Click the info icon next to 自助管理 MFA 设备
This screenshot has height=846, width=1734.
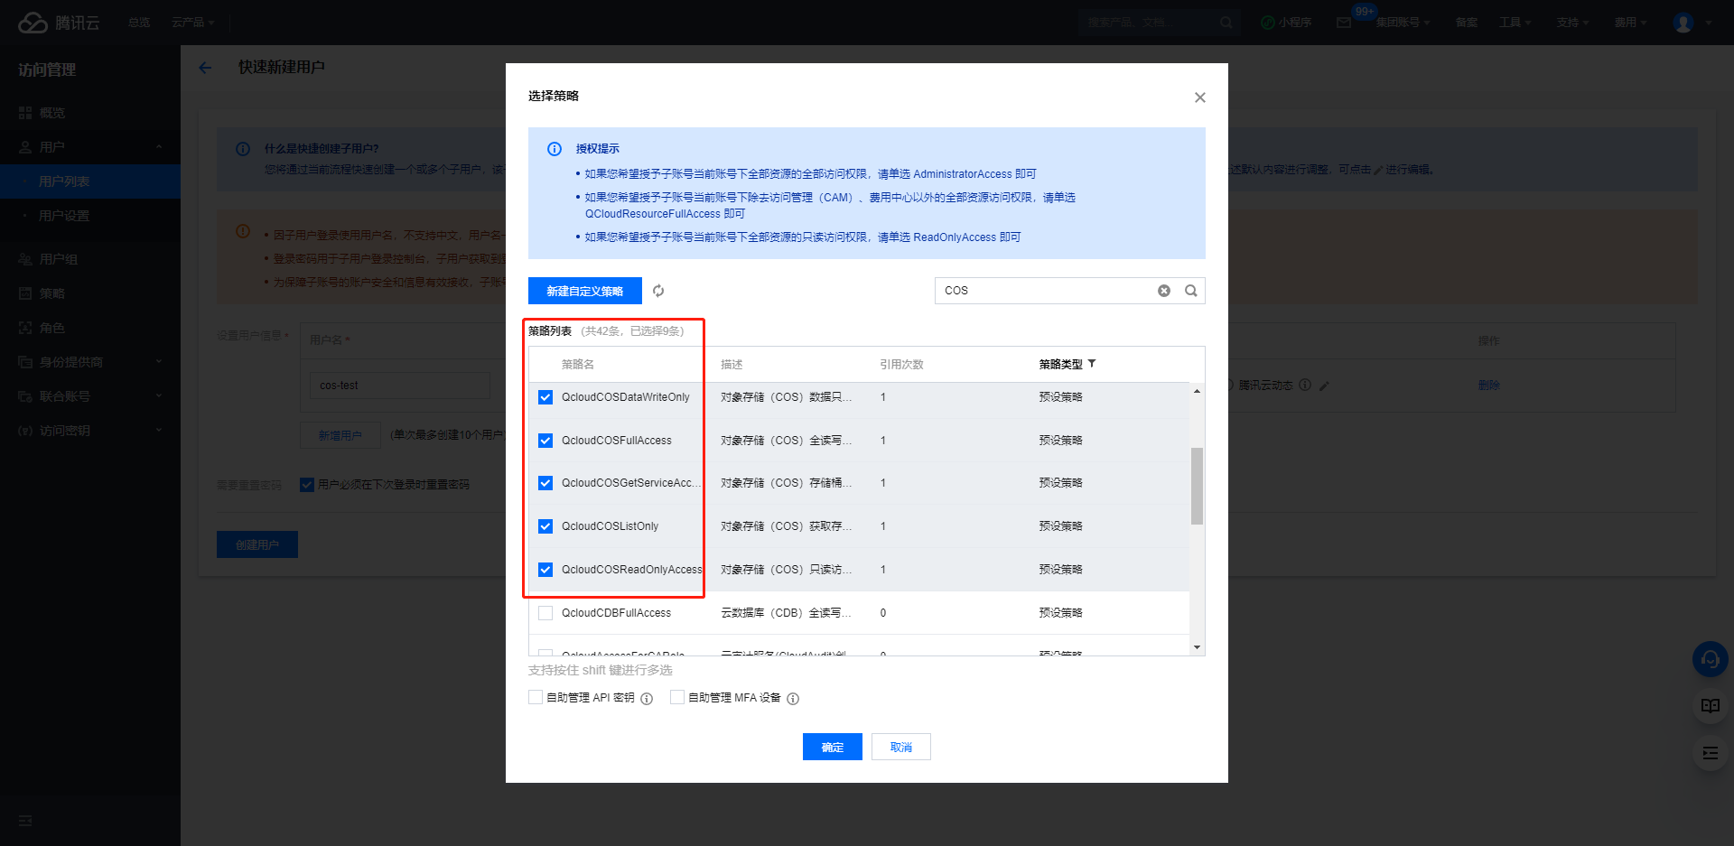click(x=793, y=699)
